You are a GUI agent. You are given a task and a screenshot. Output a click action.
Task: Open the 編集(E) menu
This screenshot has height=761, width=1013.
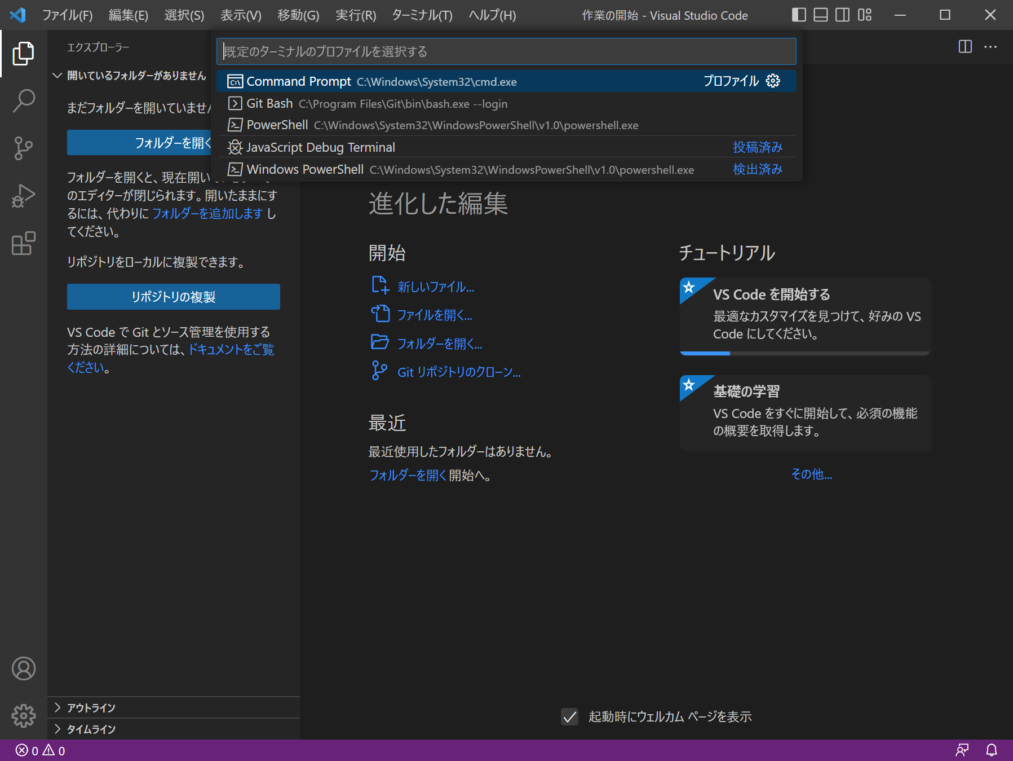coord(129,15)
